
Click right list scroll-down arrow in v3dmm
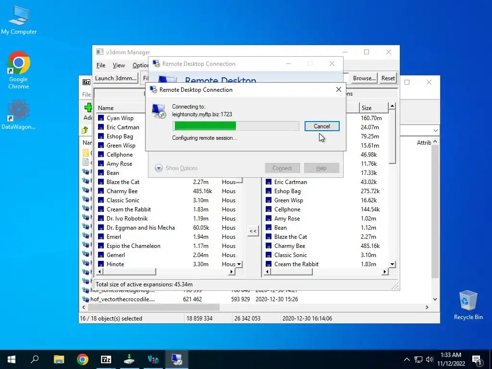click(392, 264)
